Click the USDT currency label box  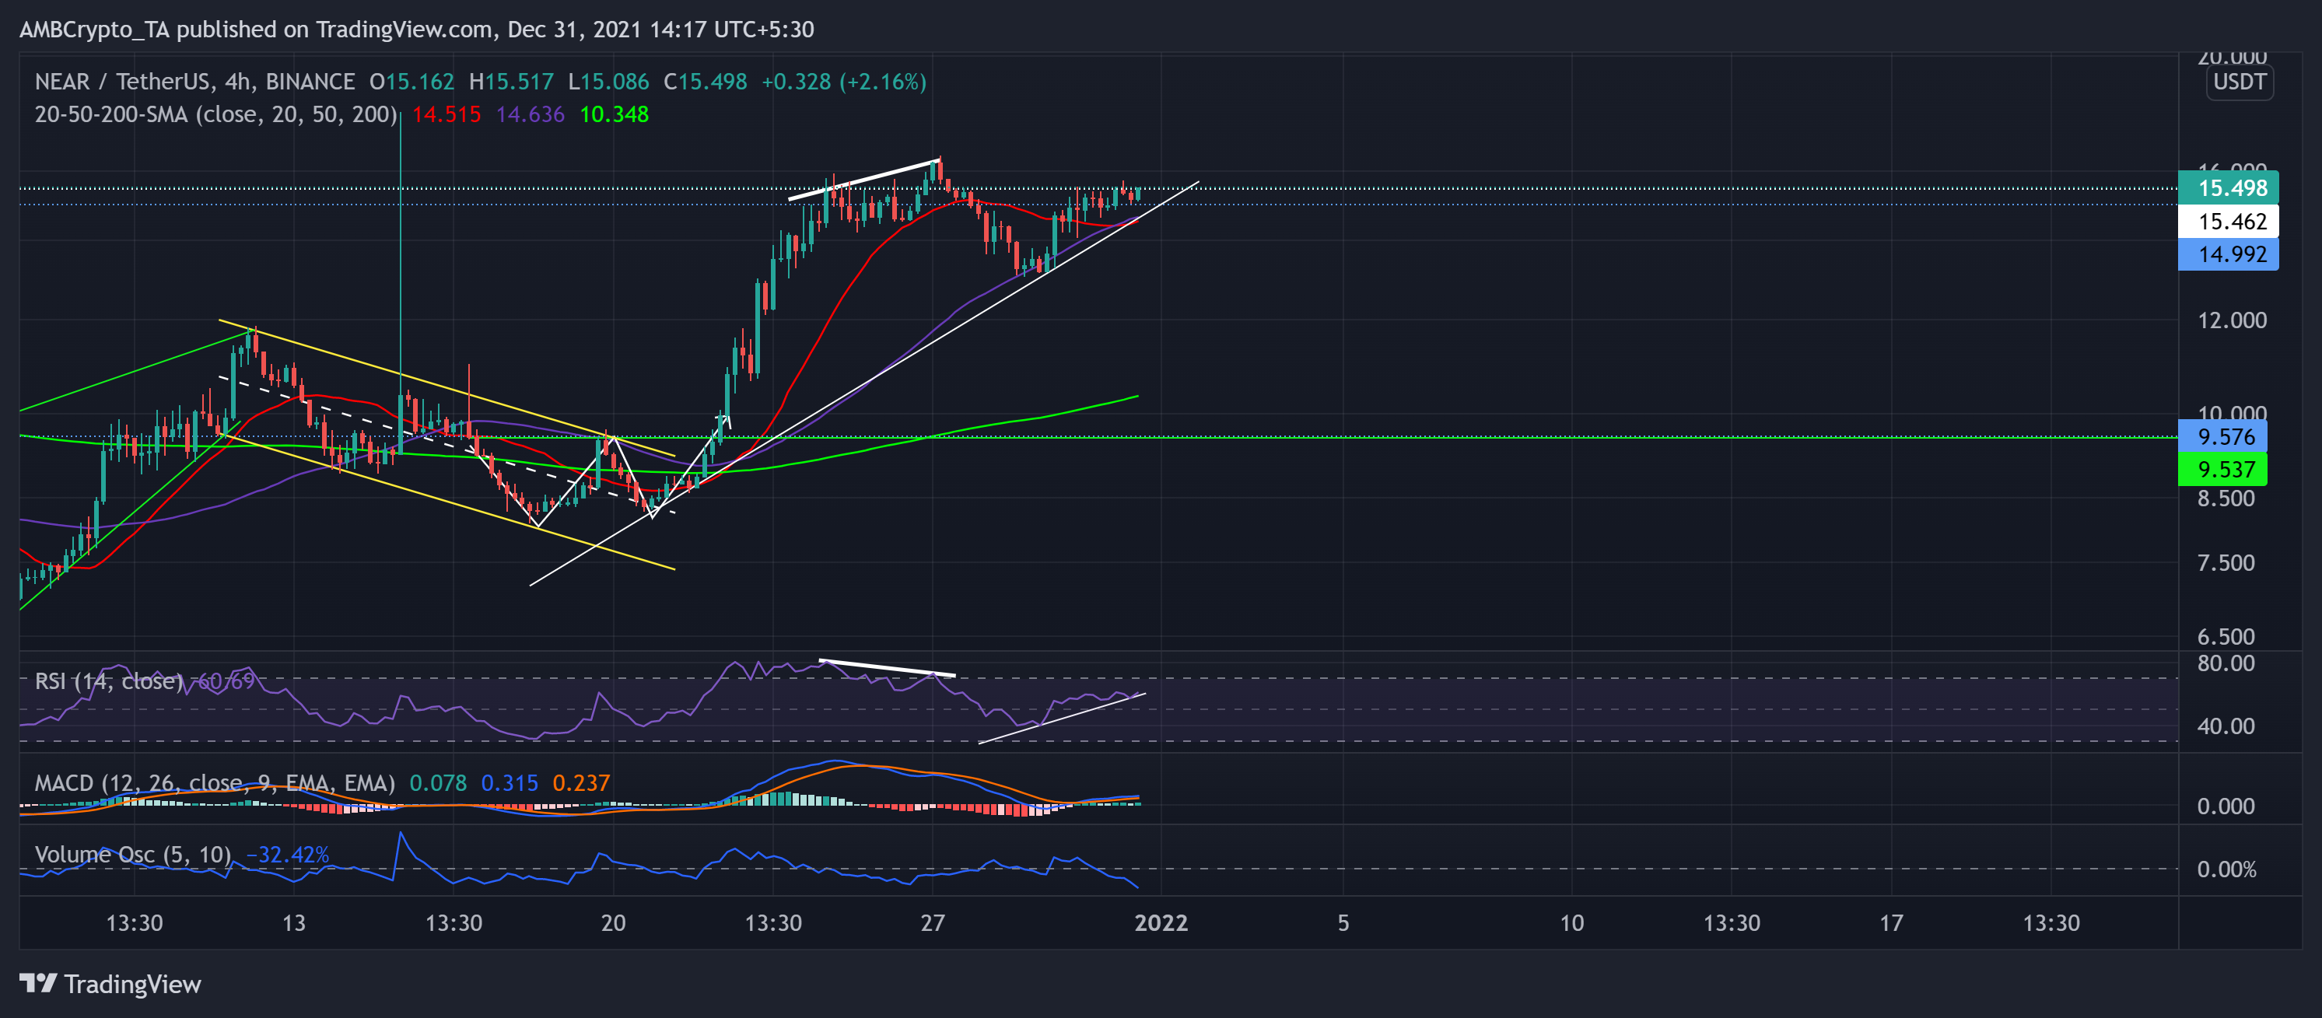tap(2239, 82)
